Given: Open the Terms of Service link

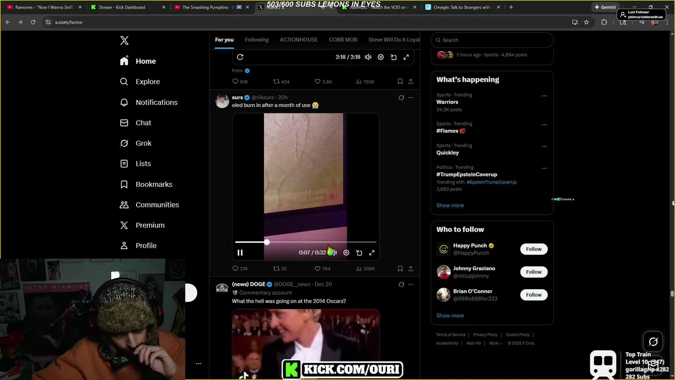Looking at the screenshot, I should point(451,335).
